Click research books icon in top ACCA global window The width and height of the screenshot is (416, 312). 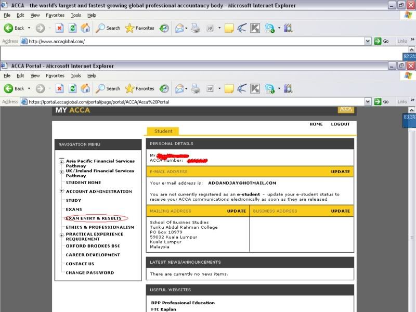point(288,28)
